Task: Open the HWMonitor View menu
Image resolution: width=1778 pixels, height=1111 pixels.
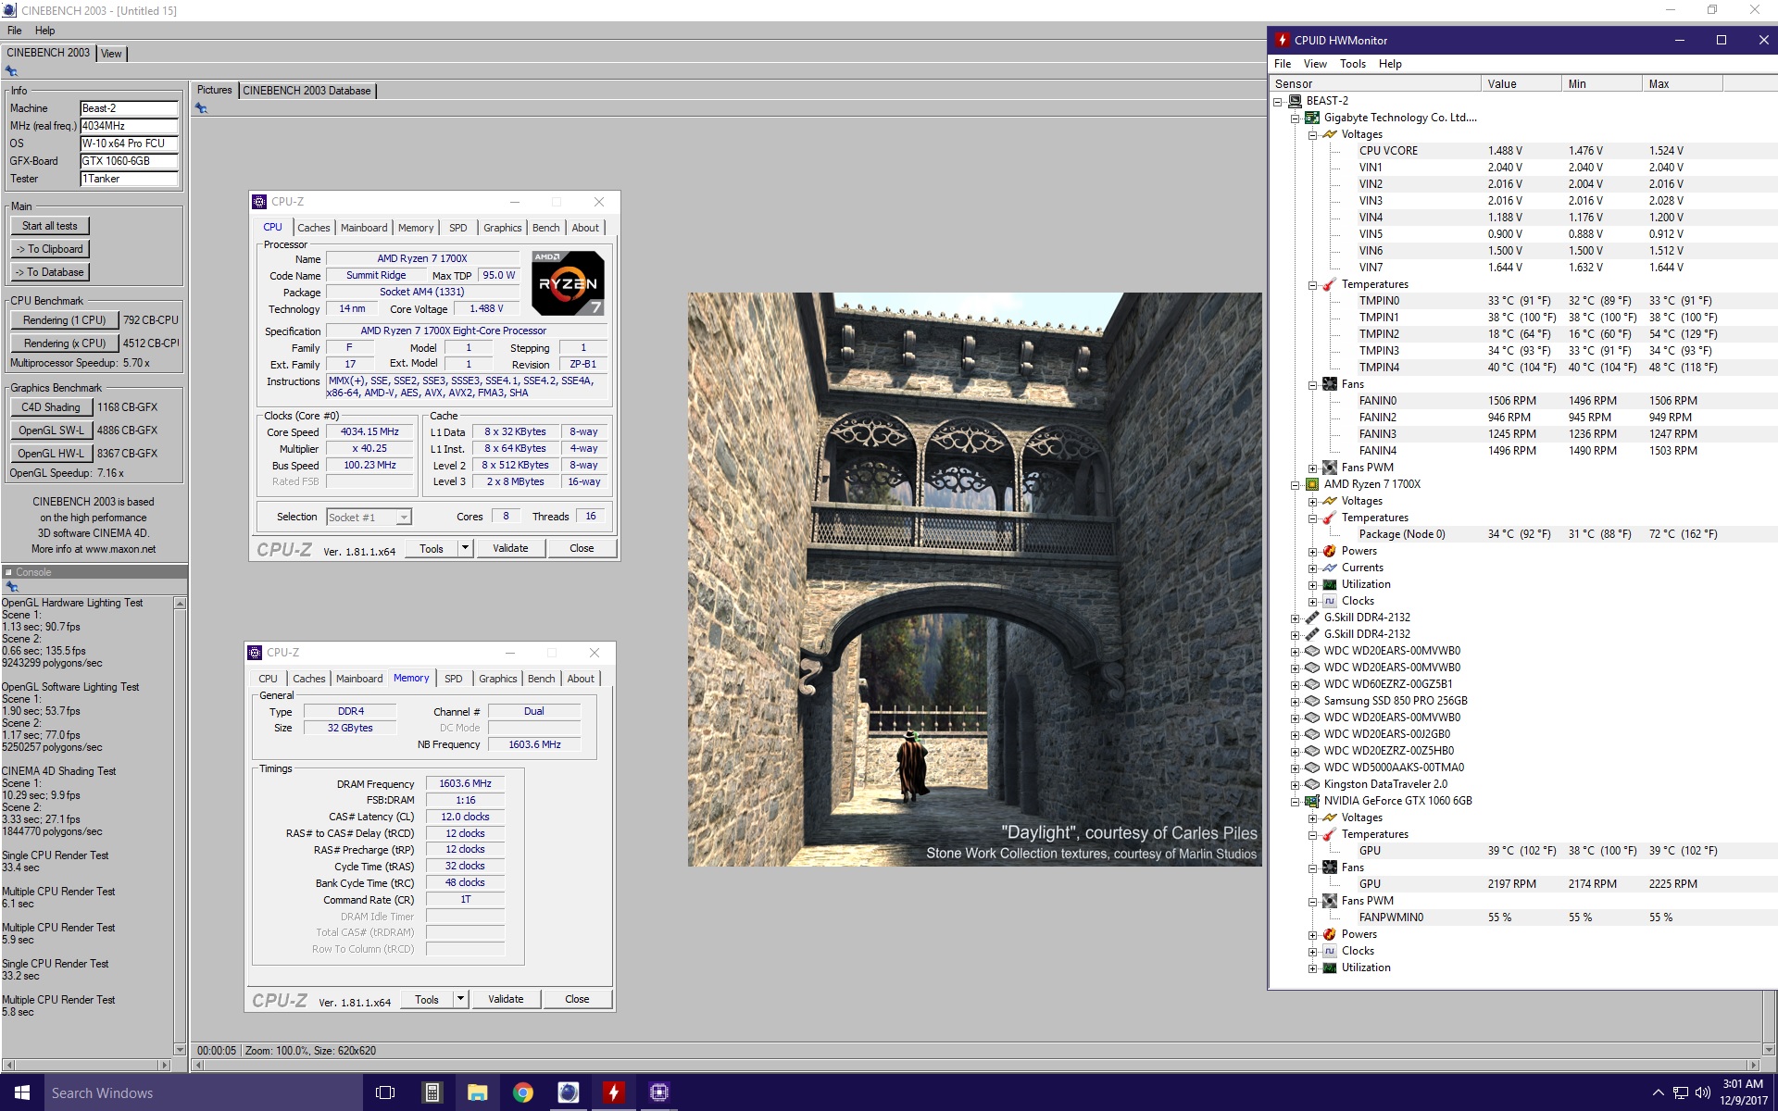Action: pyautogui.click(x=1315, y=64)
